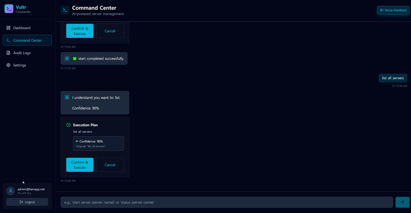Click the Execution Plan heading
The width and height of the screenshot is (411, 213).
(85, 125)
